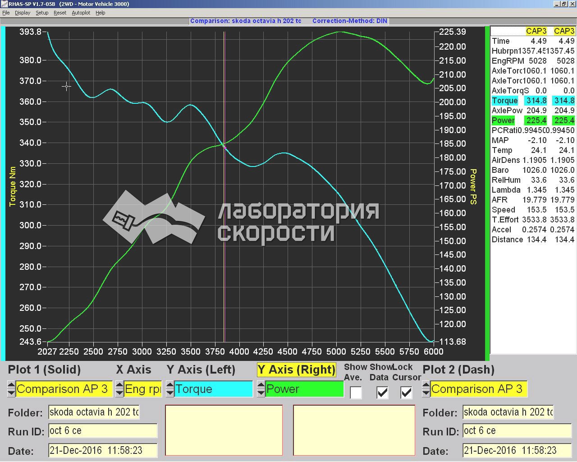Open Plot 2 (Dash) Comparison AP 3 selector
The image size is (577, 462).
click(x=479, y=389)
